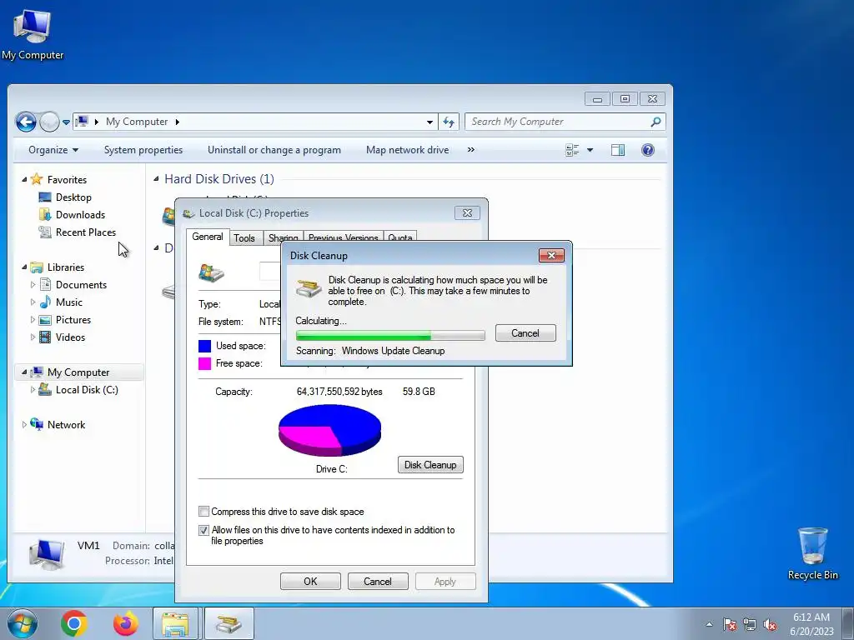Cancel the Disk Cleanup calculation
The image size is (854, 640).
(x=525, y=333)
